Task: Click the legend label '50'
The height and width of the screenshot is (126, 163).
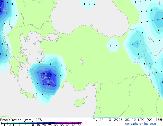Action: (79, 125)
